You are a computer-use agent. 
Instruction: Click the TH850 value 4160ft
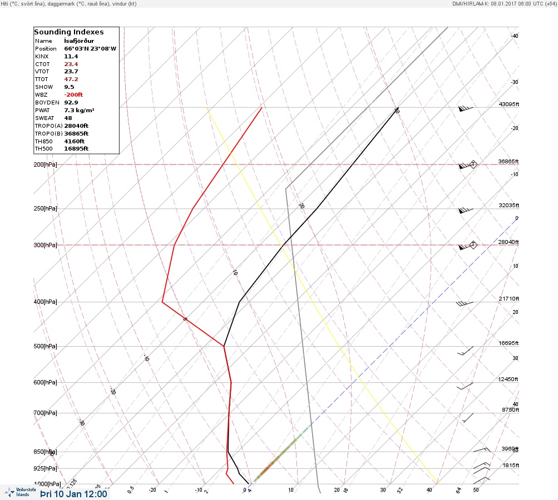coord(74,142)
